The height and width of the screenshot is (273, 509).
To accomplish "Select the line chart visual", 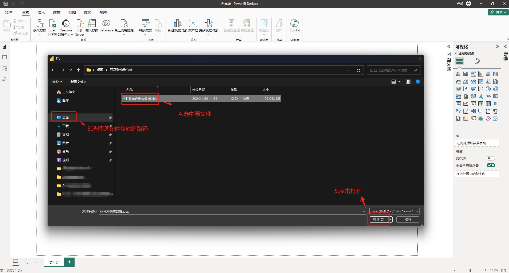I will pyautogui.click(x=458, y=81).
